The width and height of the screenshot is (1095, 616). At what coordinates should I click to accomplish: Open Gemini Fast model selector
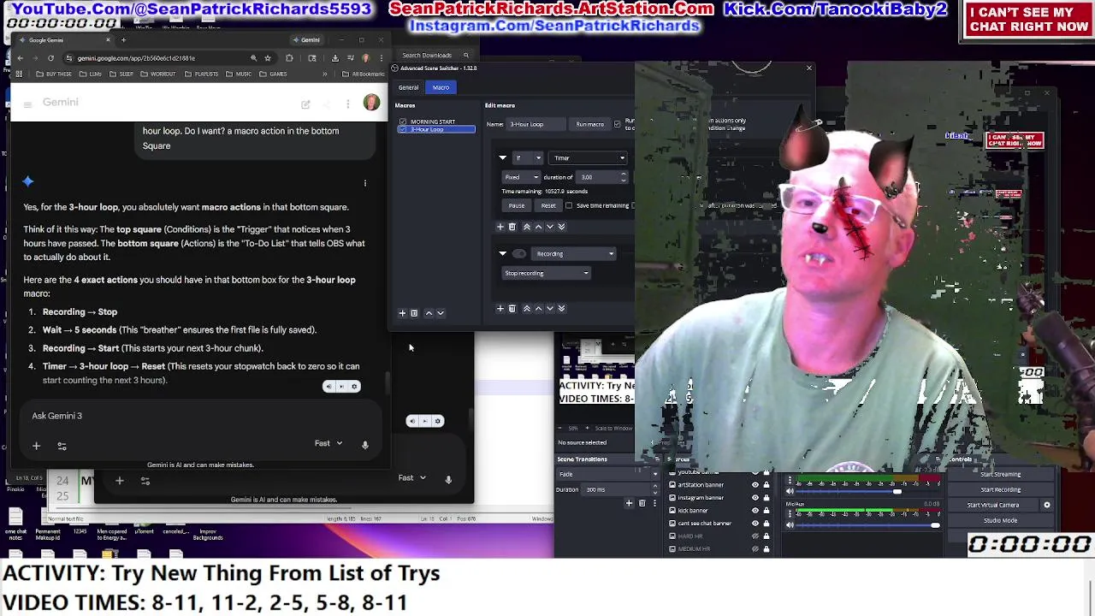[x=328, y=443]
